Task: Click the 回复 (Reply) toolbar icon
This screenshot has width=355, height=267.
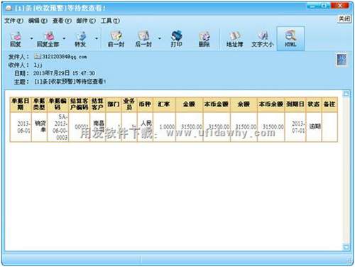Action: [16, 39]
